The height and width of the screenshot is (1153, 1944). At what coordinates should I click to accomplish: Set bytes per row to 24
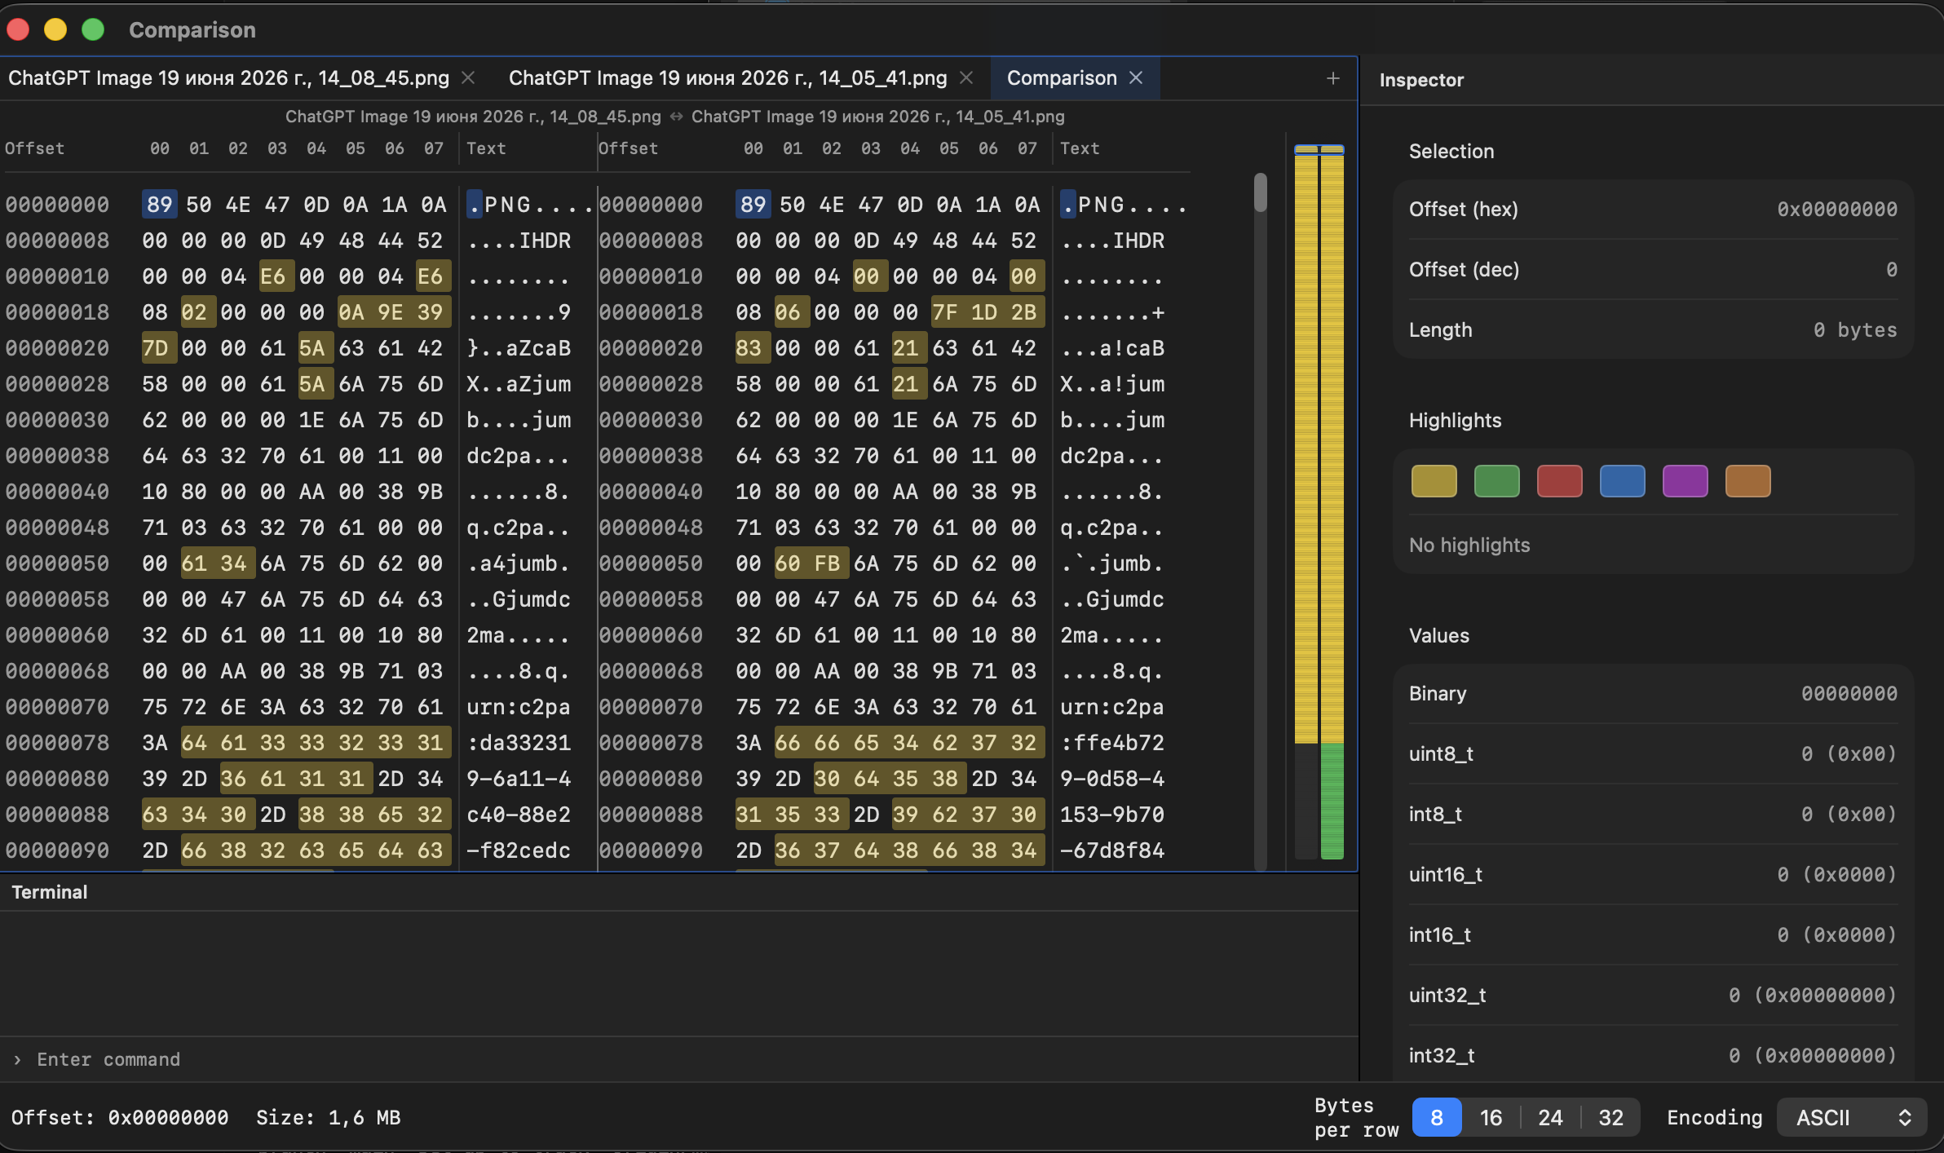[1550, 1117]
